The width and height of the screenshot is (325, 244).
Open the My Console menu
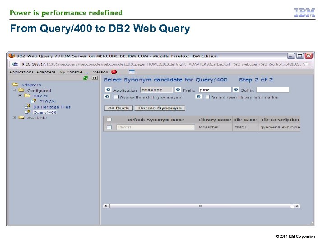point(71,72)
